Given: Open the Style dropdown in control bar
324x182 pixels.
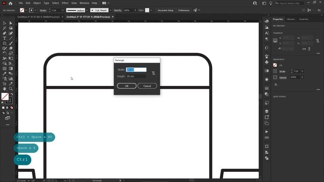Looking at the screenshot, I should coord(151,10).
